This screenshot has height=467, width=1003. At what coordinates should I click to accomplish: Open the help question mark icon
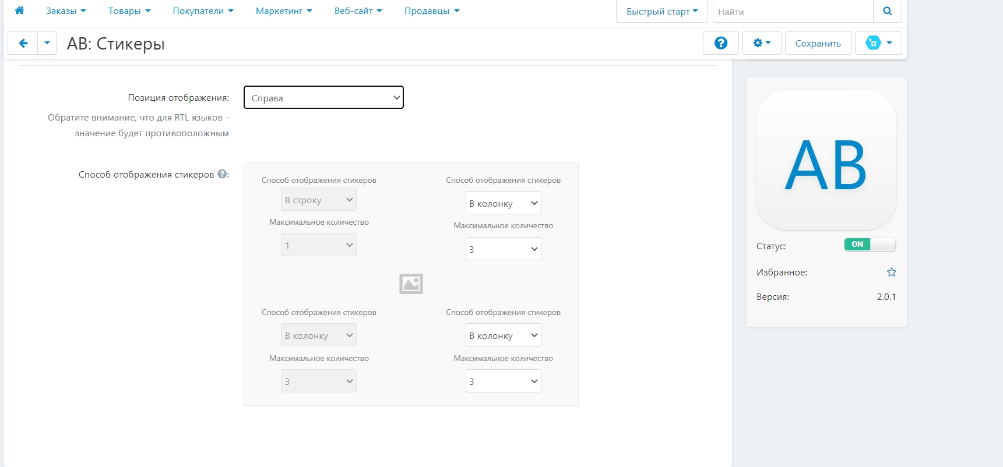pos(720,43)
